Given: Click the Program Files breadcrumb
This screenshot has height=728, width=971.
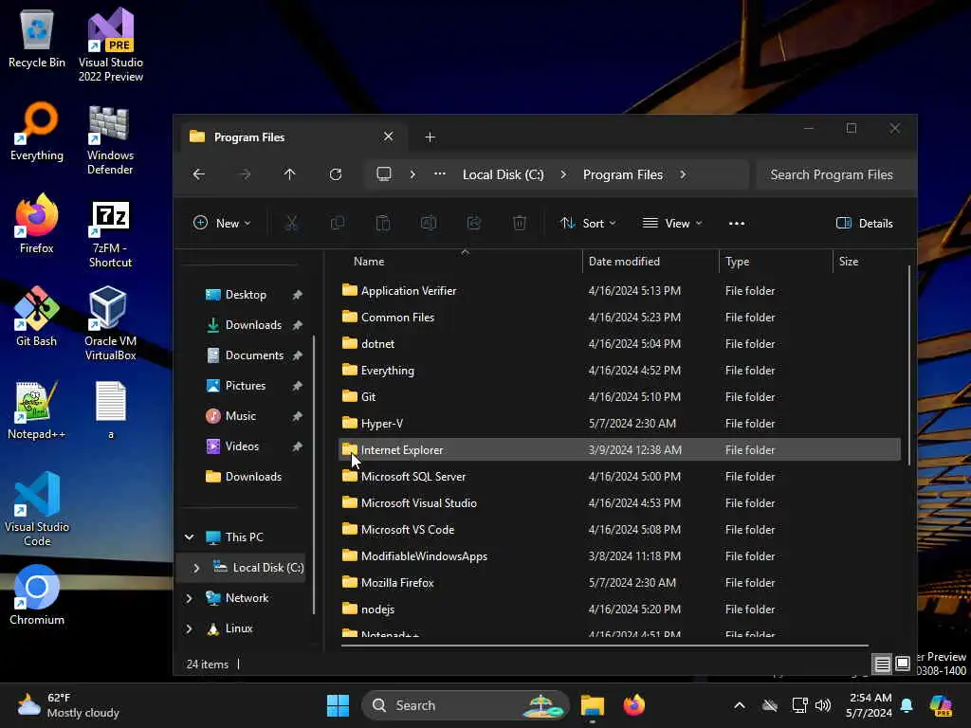Looking at the screenshot, I should point(622,174).
